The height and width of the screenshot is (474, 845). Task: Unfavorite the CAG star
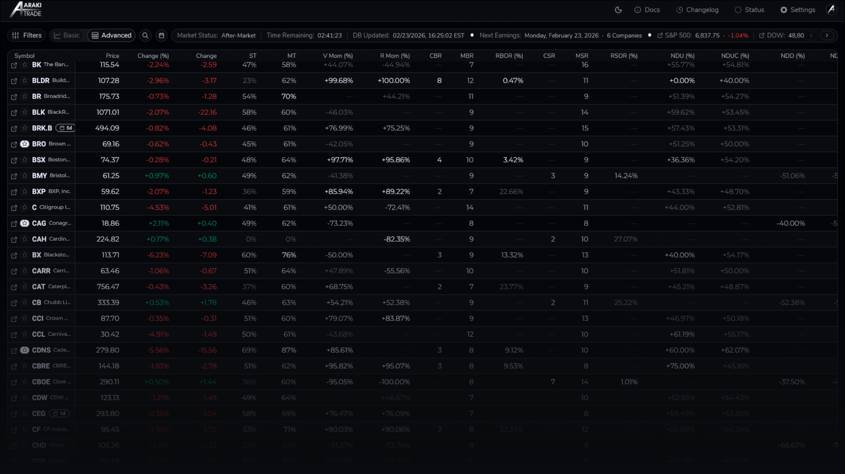pos(25,223)
